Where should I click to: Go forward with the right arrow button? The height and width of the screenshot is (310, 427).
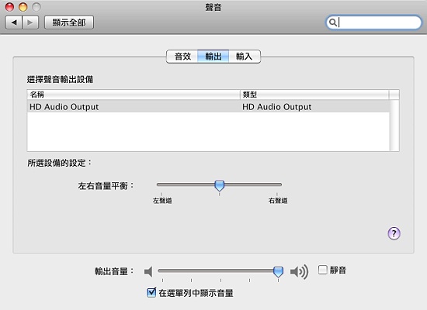pos(30,22)
